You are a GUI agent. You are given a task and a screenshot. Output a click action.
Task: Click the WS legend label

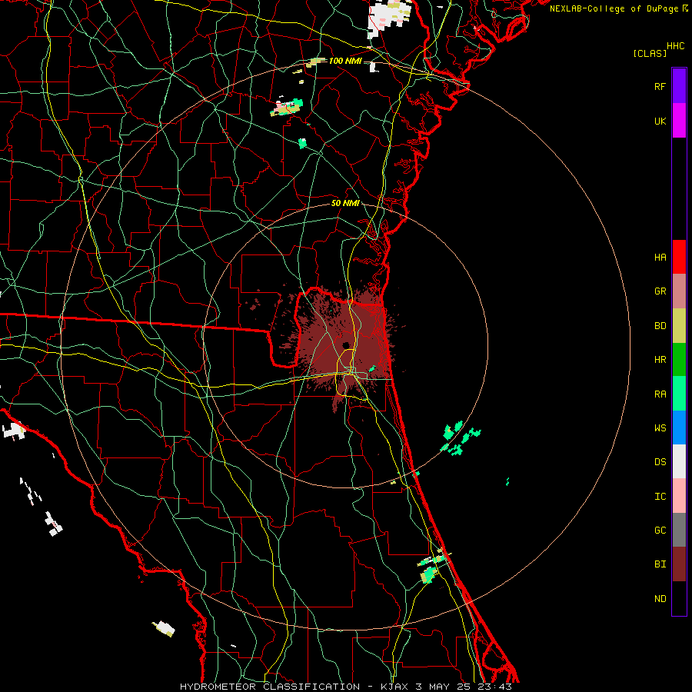660,428
